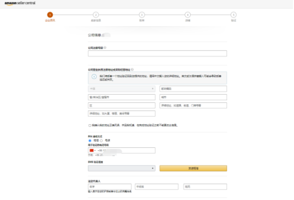Click the Amazon Seller Central logo
The width and height of the screenshot is (294, 200).
20,3
